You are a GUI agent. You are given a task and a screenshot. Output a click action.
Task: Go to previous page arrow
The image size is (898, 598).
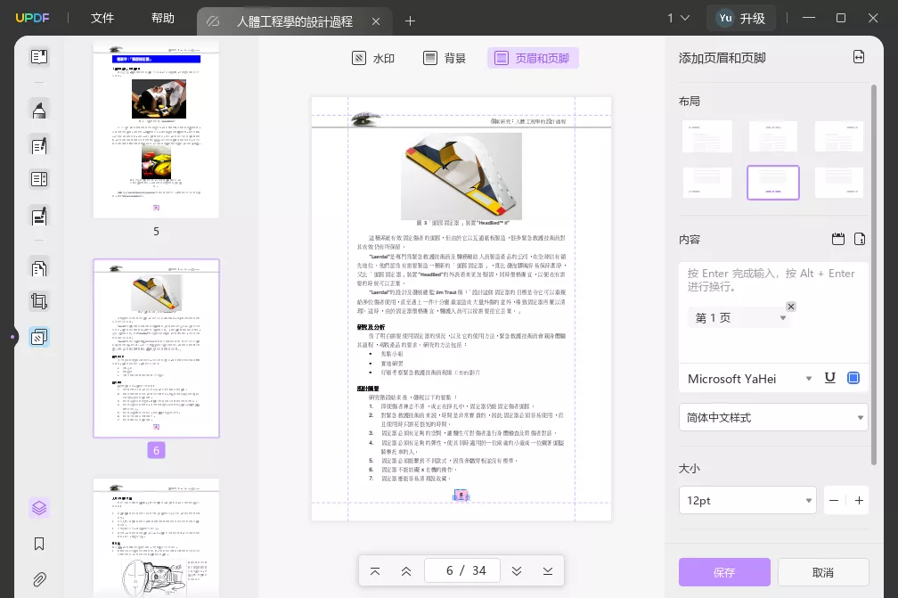coord(406,571)
